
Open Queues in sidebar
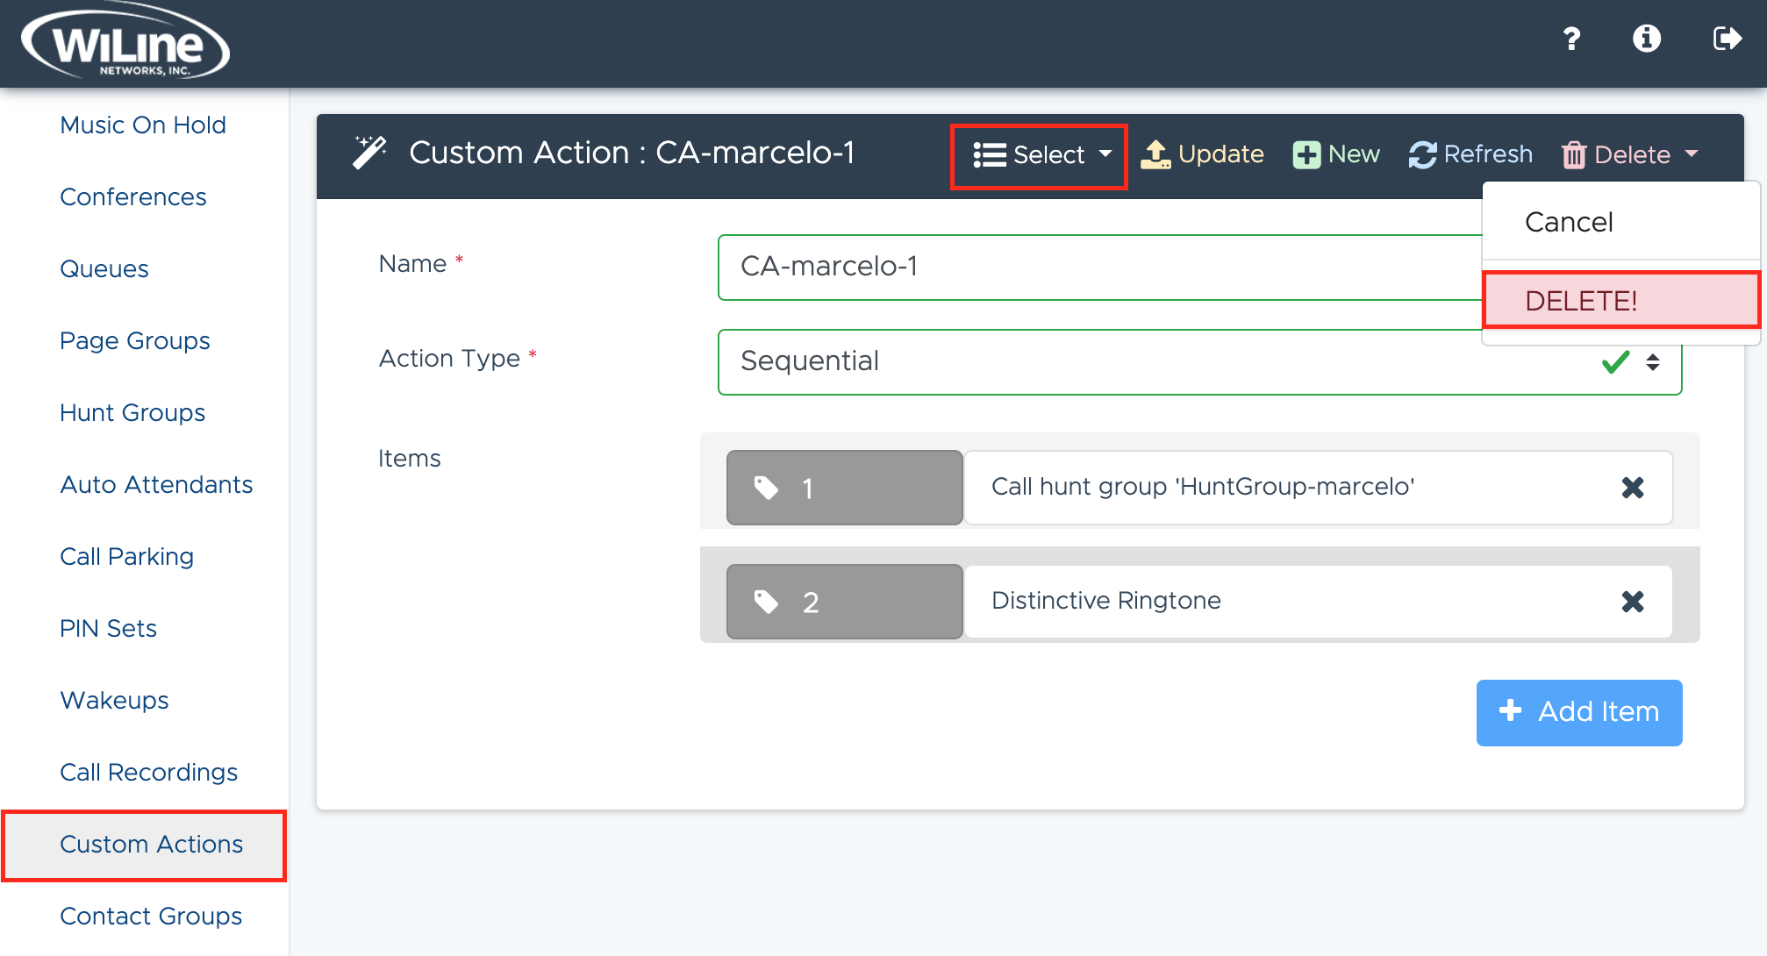pyautogui.click(x=104, y=269)
